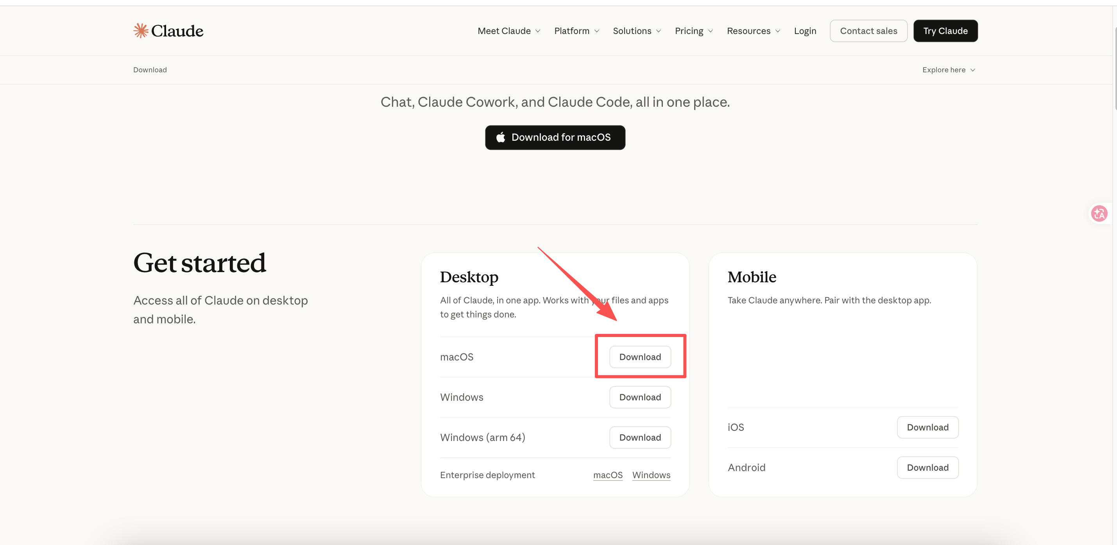Click the Contact sales button
The height and width of the screenshot is (545, 1117).
868,31
